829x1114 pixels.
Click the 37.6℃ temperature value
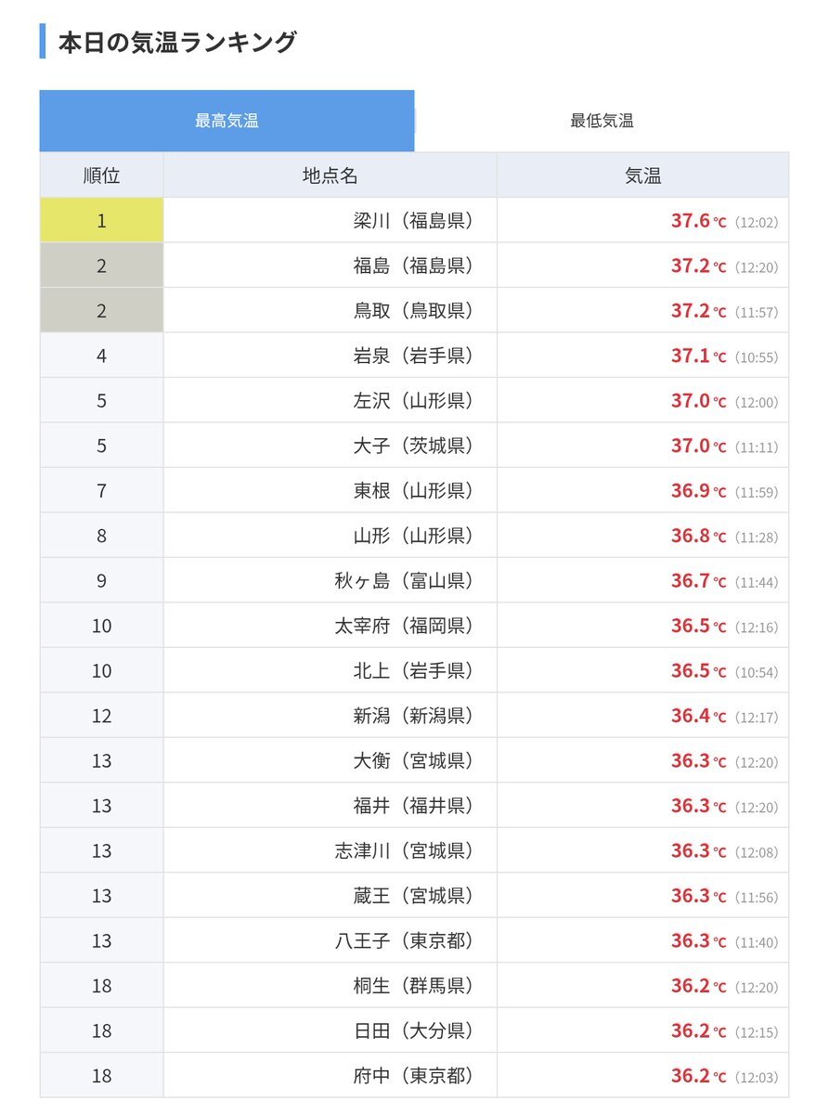tap(699, 221)
